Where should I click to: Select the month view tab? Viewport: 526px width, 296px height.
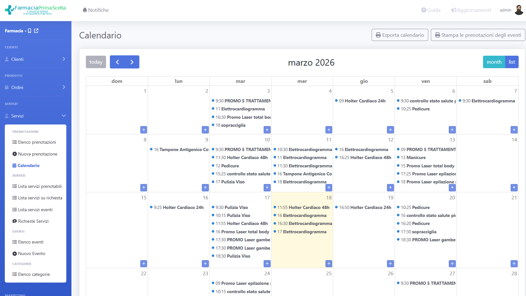(x=494, y=62)
